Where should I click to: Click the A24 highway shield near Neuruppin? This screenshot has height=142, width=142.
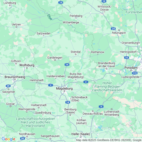tap(113, 29)
